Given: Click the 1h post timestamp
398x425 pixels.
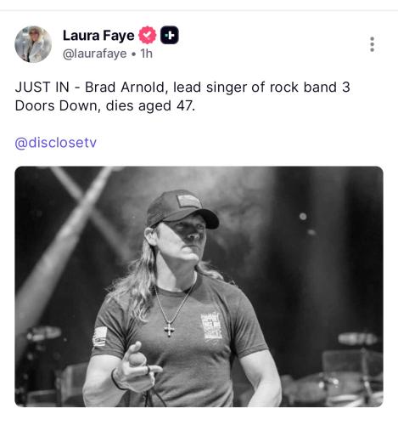Looking at the screenshot, I should (147, 54).
